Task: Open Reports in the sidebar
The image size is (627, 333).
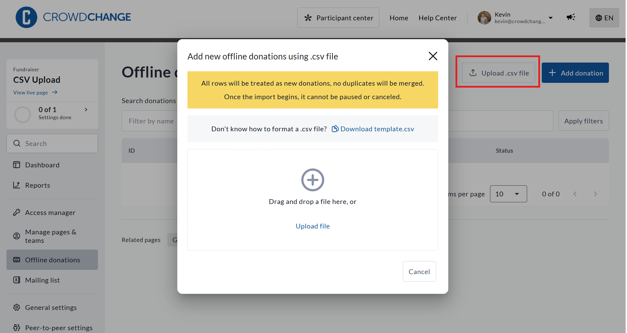Action: (37, 185)
